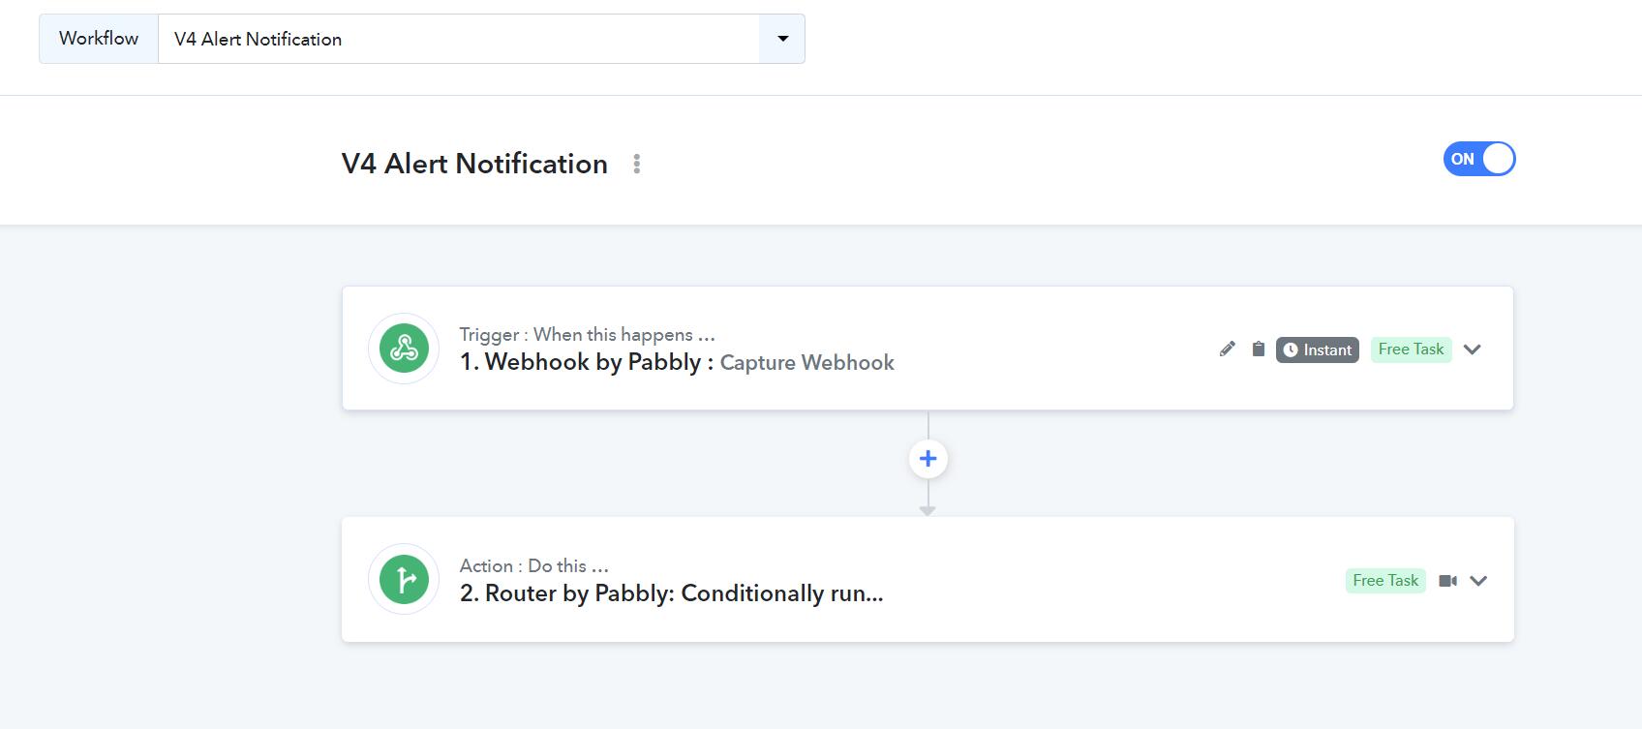This screenshot has width=1642, height=729.
Task: Click the 'Trigger : When this happens ...' label
Action: (587, 334)
